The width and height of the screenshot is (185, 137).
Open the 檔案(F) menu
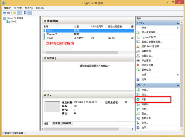coord(8,8)
